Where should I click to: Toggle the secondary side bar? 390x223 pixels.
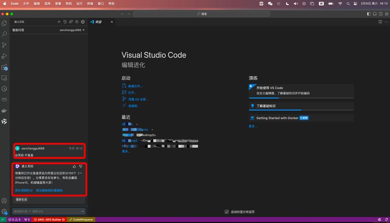point(381,14)
